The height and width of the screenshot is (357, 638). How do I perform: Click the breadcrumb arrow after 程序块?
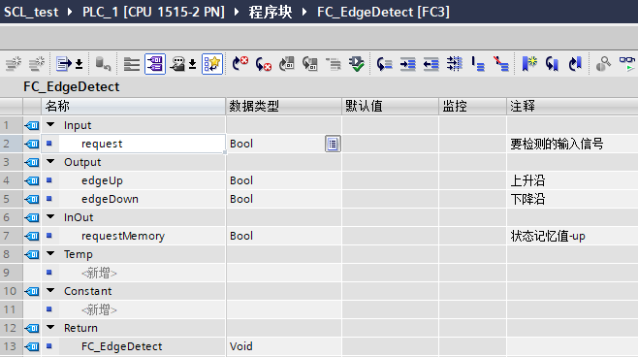(x=304, y=12)
